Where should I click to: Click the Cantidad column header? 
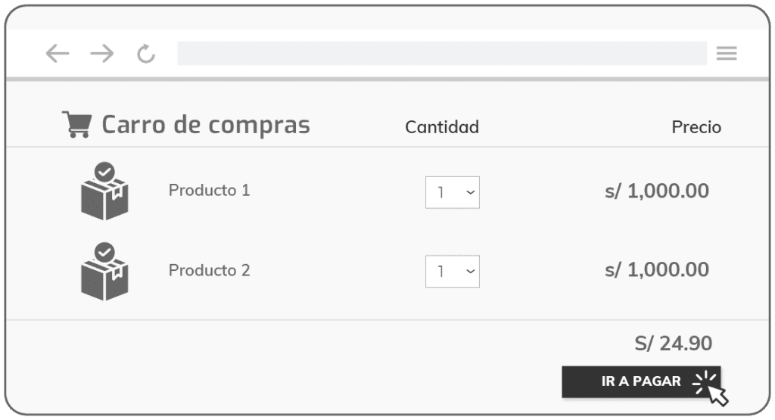coord(442,127)
